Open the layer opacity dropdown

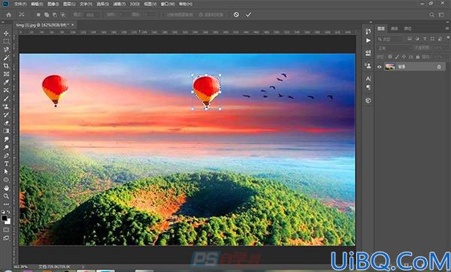coord(438,48)
